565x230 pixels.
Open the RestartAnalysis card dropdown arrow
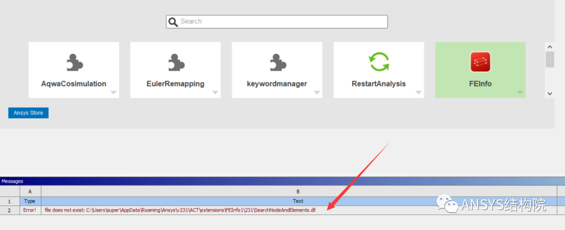point(419,93)
